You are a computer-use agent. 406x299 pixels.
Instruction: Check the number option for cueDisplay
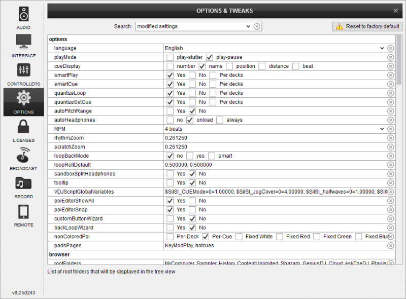coord(170,66)
